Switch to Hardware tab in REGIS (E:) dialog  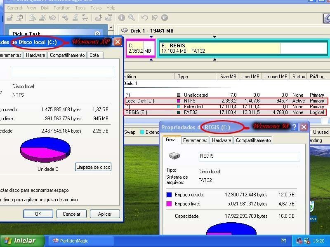pyautogui.click(x=222, y=140)
